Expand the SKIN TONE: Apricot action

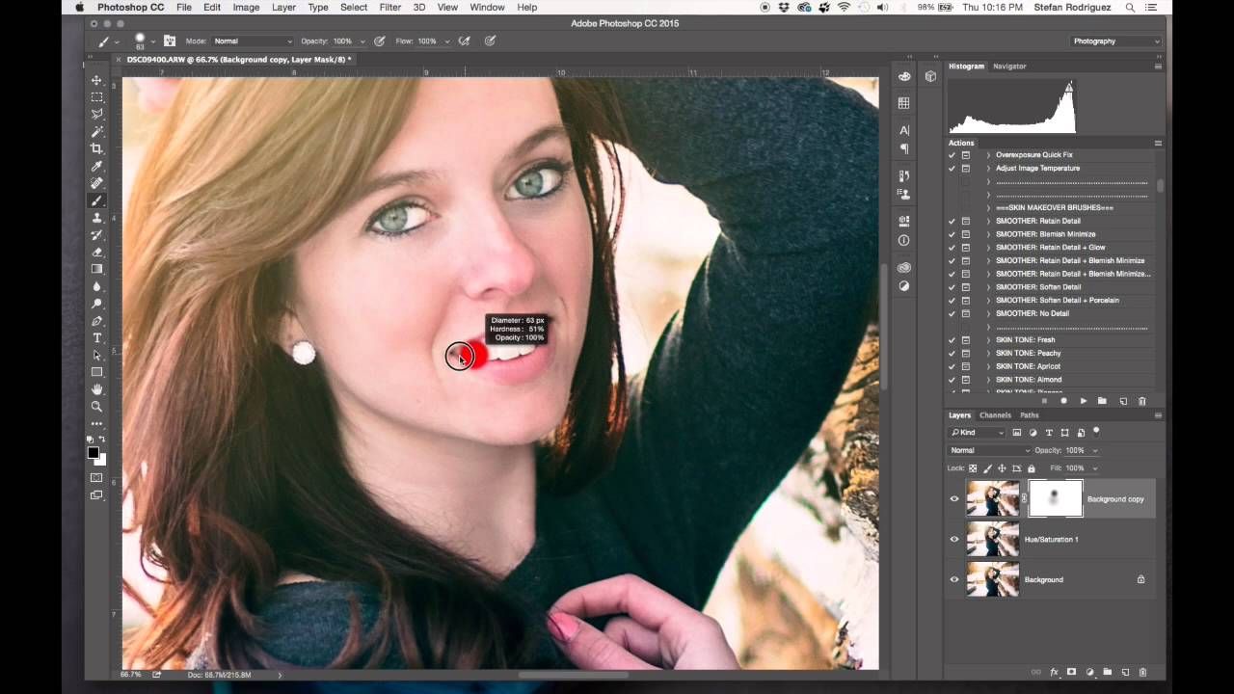[988, 366]
